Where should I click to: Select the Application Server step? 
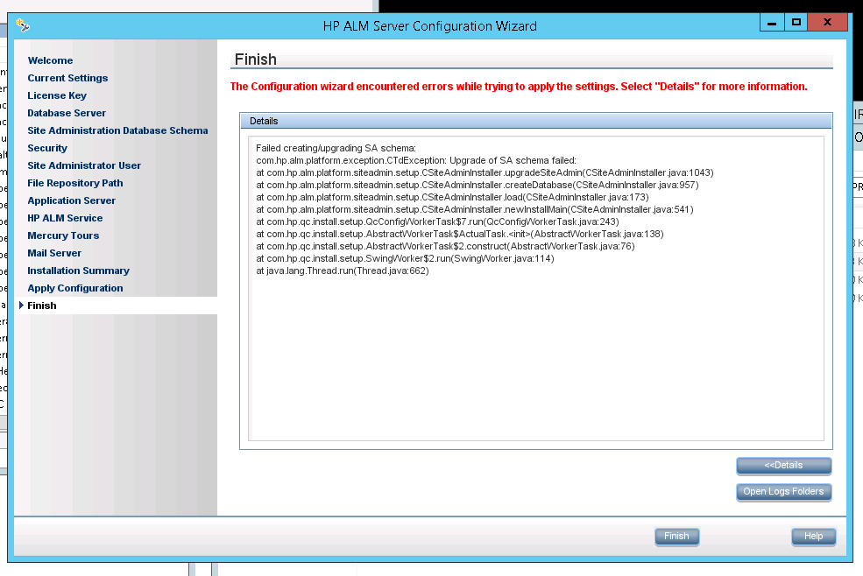click(72, 200)
